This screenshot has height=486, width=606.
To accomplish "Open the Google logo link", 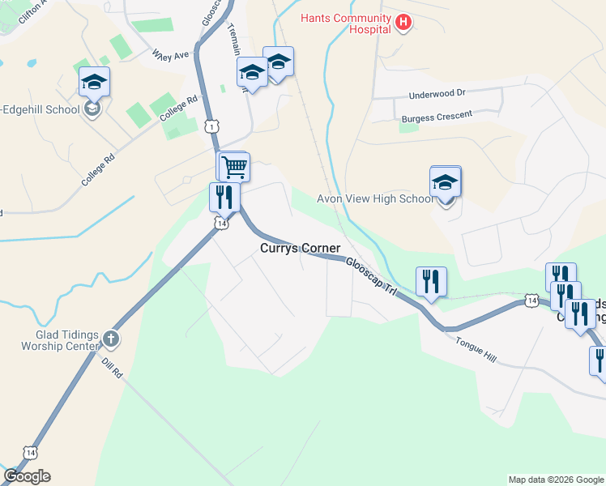I will pyautogui.click(x=27, y=477).
